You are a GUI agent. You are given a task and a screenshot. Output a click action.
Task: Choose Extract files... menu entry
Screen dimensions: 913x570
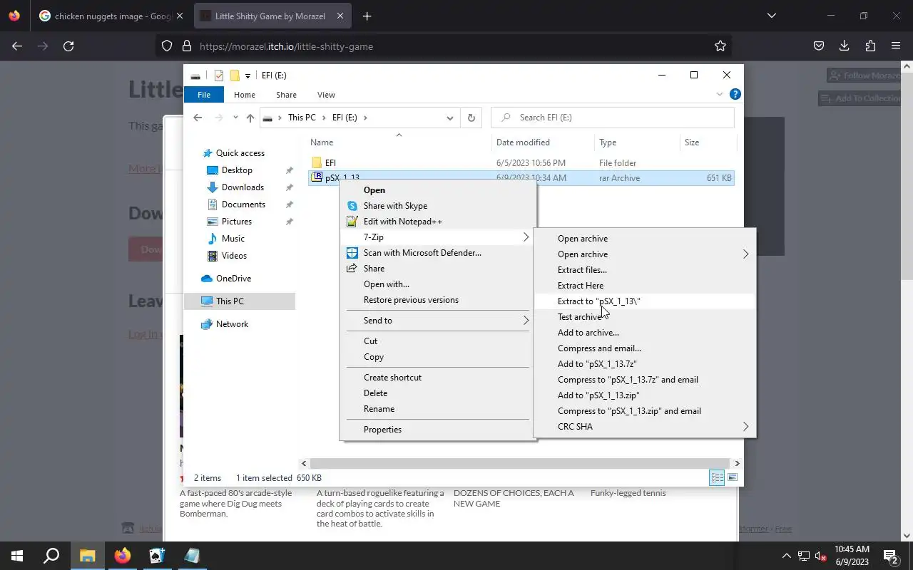(x=644, y=270)
